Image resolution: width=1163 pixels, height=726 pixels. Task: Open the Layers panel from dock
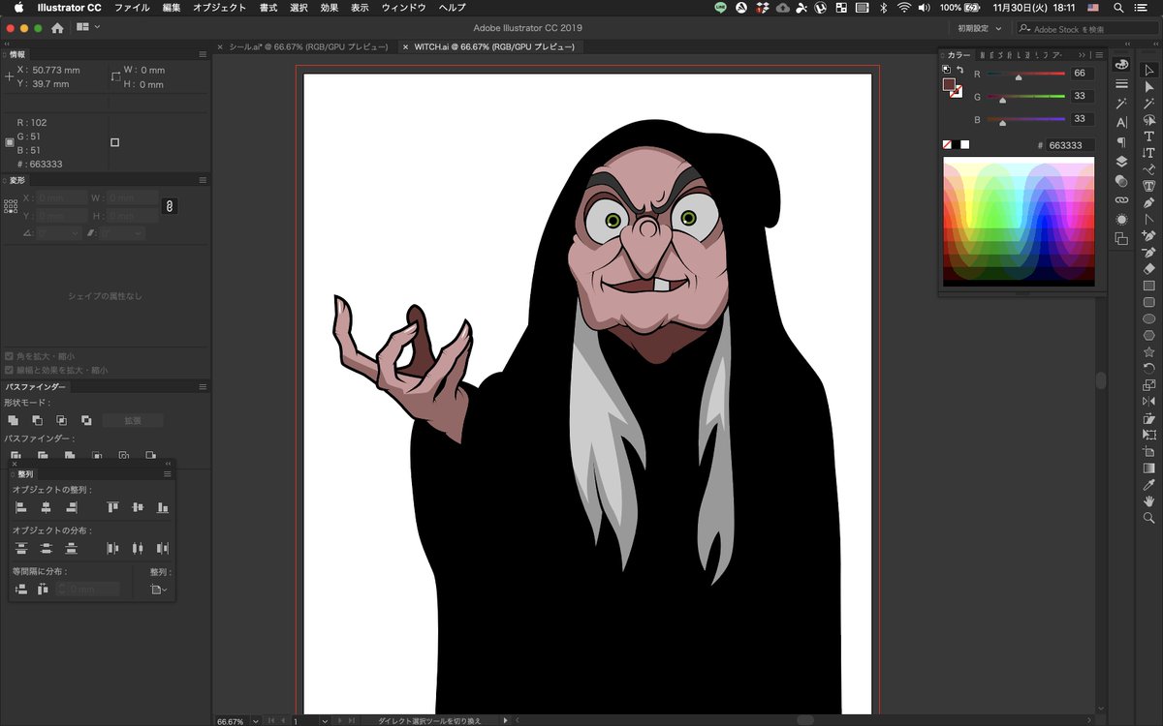pos(1121,162)
